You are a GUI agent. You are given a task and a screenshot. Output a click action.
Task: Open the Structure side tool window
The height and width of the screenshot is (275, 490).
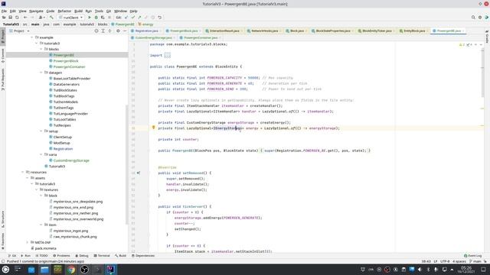tap(3, 219)
